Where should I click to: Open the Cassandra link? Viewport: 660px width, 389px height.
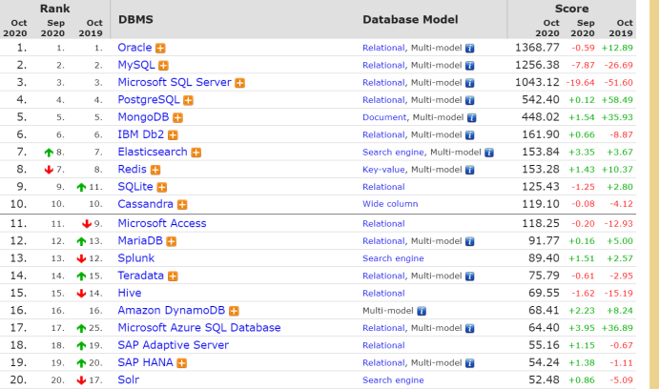click(145, 204)
